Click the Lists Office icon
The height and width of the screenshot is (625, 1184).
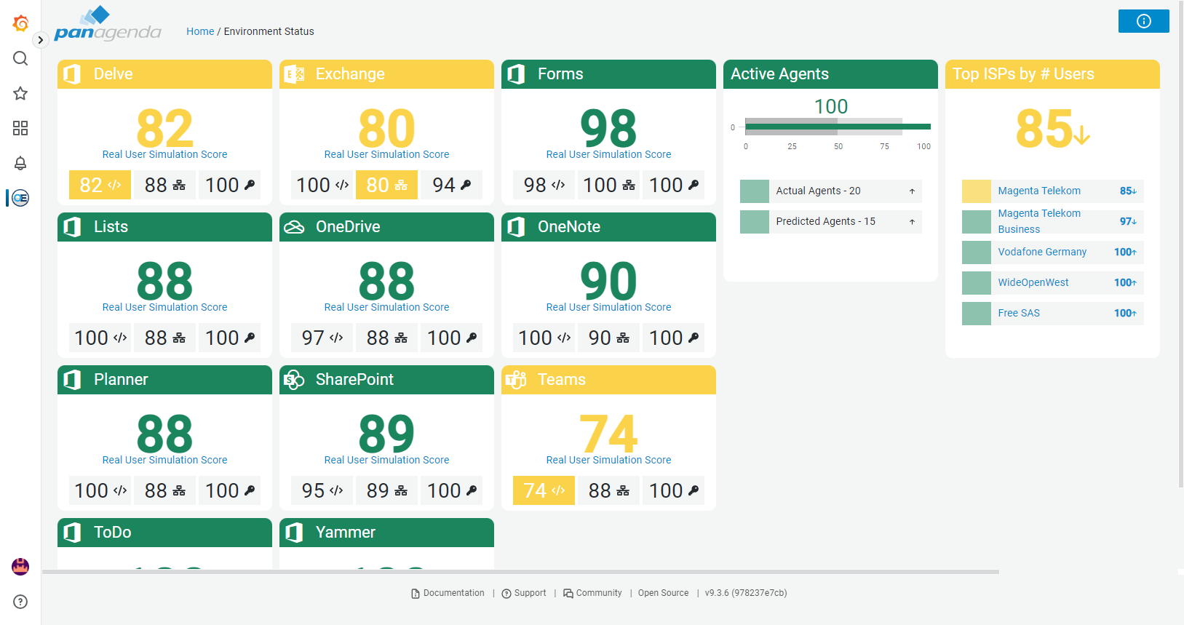[72, 227]
